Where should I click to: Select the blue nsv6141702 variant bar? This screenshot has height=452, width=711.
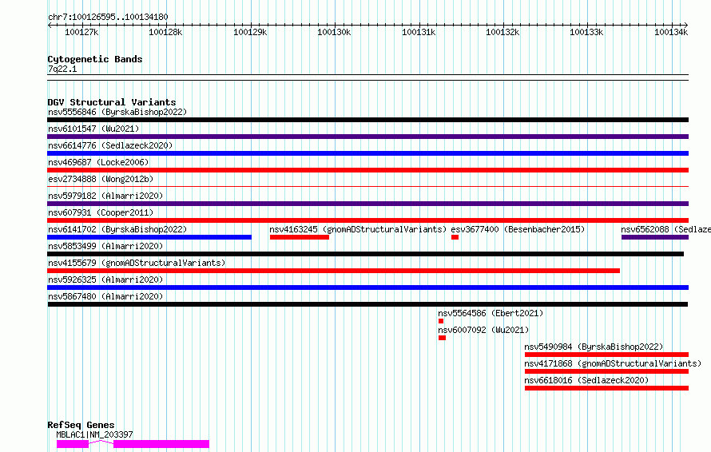pyautogui.click(x=149, y=237)
